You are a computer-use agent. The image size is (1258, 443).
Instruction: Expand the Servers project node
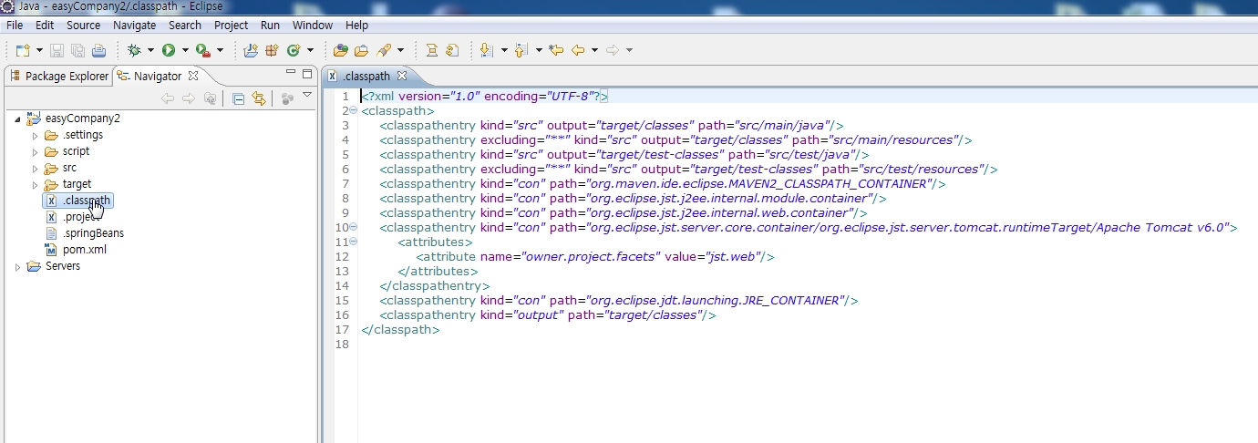click(17, 266)
